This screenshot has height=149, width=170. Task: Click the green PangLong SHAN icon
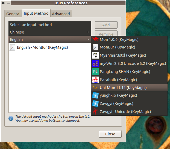point(95,72)
